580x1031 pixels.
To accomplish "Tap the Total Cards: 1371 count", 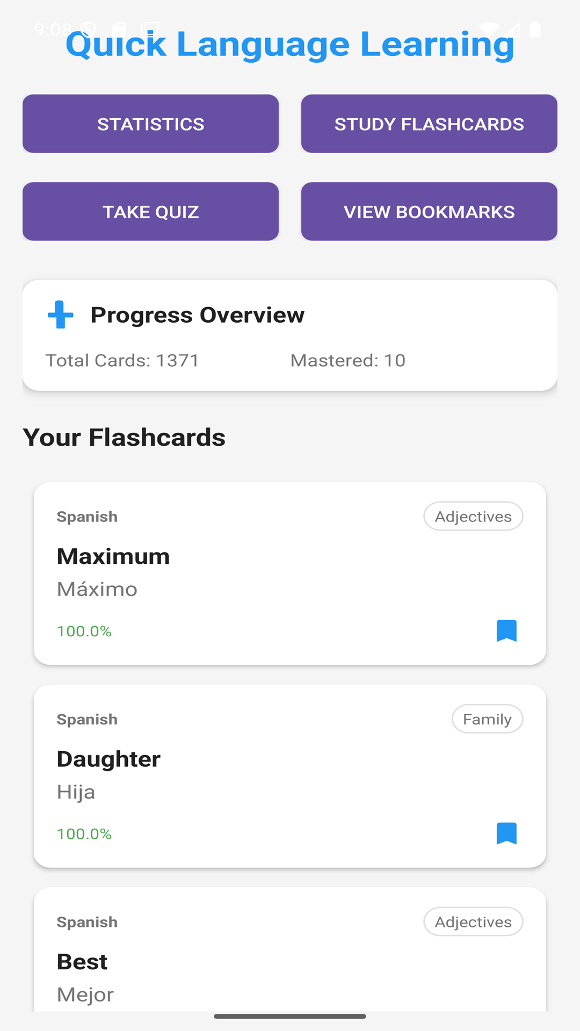I will 122,360.
